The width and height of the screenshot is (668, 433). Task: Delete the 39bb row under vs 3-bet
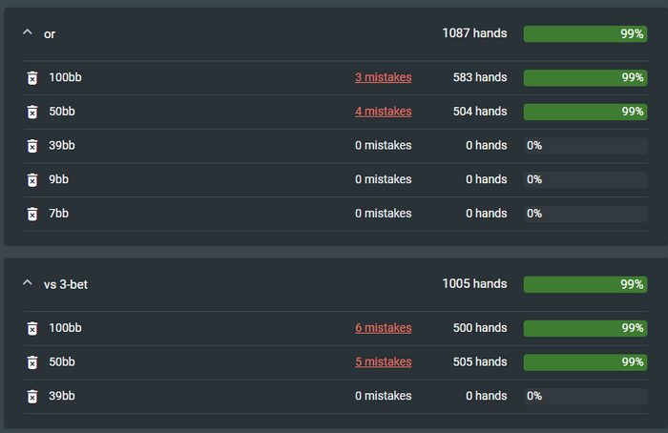[31, 396]
